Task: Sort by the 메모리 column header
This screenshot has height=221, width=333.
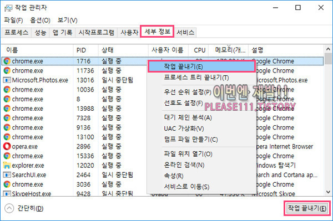Action: tap(229, 50)
